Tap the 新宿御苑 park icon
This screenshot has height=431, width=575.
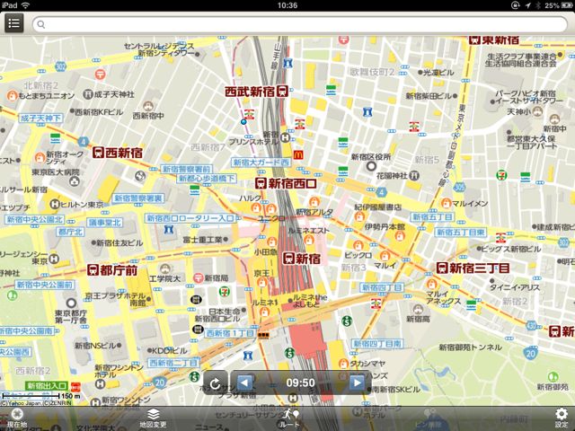pos(553,376)
